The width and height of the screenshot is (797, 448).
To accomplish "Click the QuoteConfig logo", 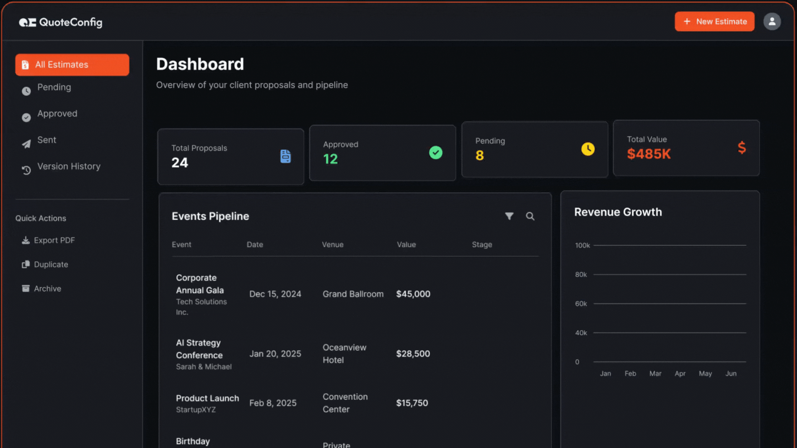I will tap(61, 22).
